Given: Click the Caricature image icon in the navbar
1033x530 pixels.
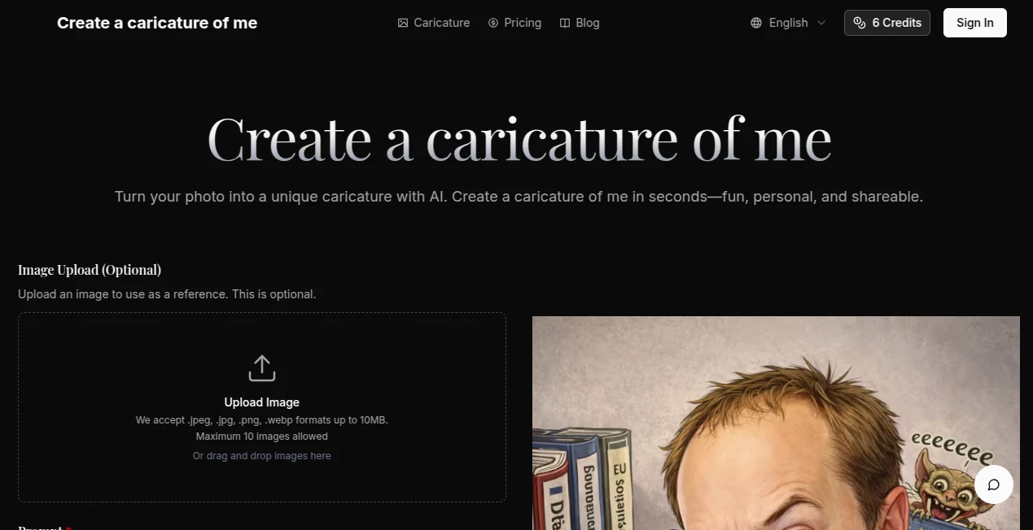Looking at the screenshot, I should pyautogui.click(x=403, y=23).
